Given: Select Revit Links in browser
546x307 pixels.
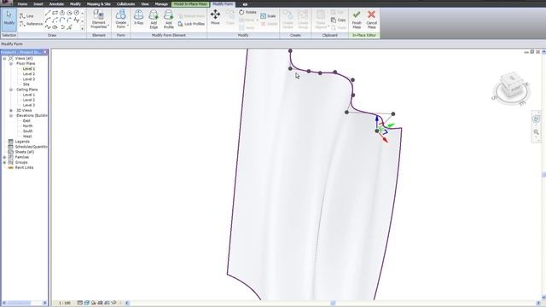Looking at the screenshot, I should 24,168.
